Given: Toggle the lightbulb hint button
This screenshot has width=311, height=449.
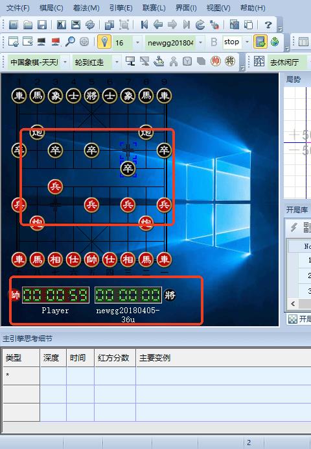Looking at the screenshot, I should 104,42.
